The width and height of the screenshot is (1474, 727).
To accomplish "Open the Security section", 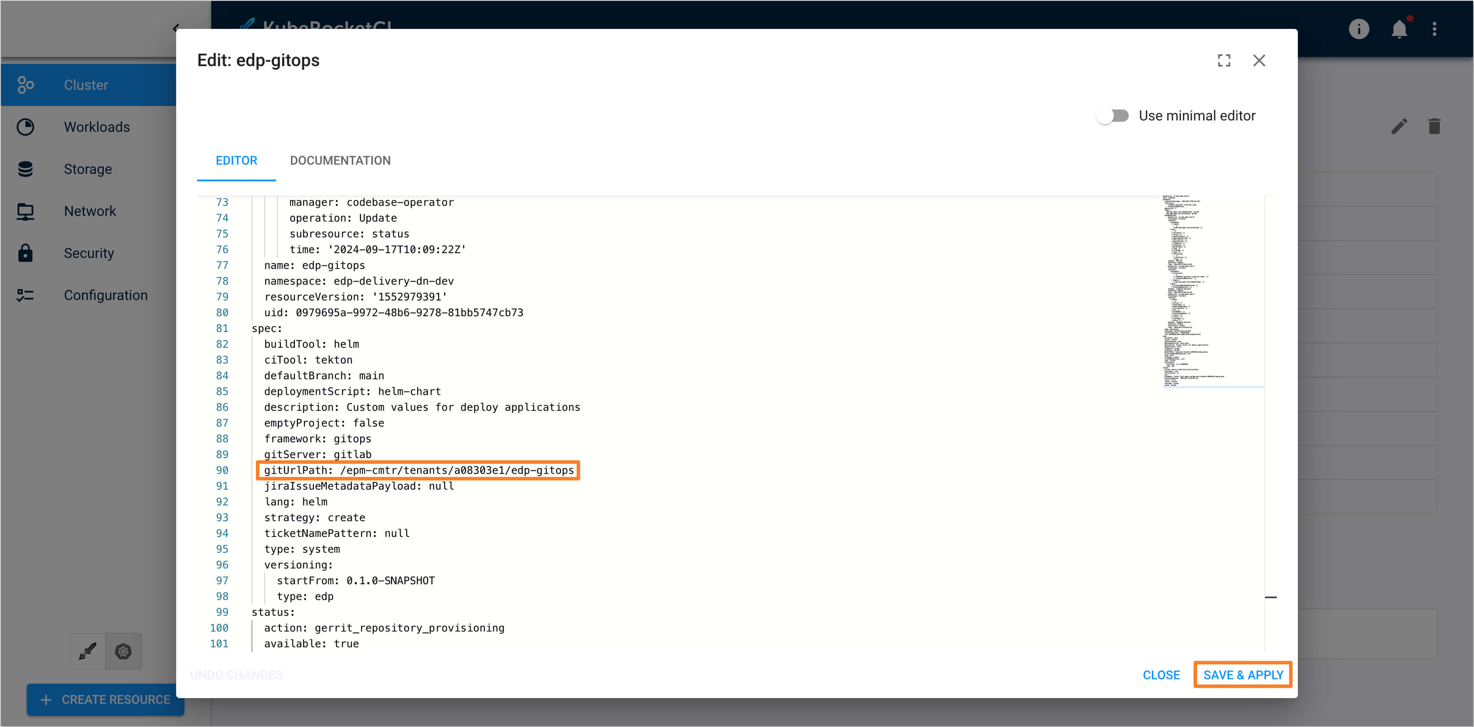I will click(89, 253).
